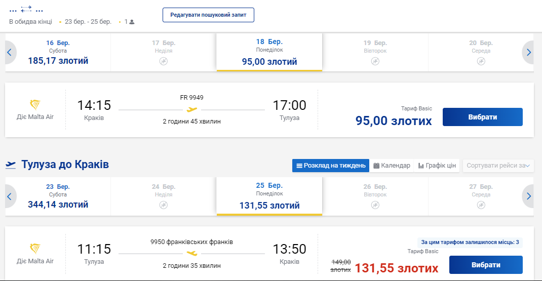
Task: Click the passenger count icon in the header
Action: (x=132, y=22)
